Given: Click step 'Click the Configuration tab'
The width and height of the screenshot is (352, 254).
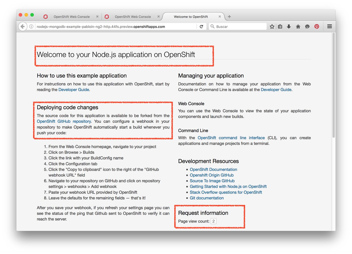Looking at the screenshot, I should click(x=73, y=164).
